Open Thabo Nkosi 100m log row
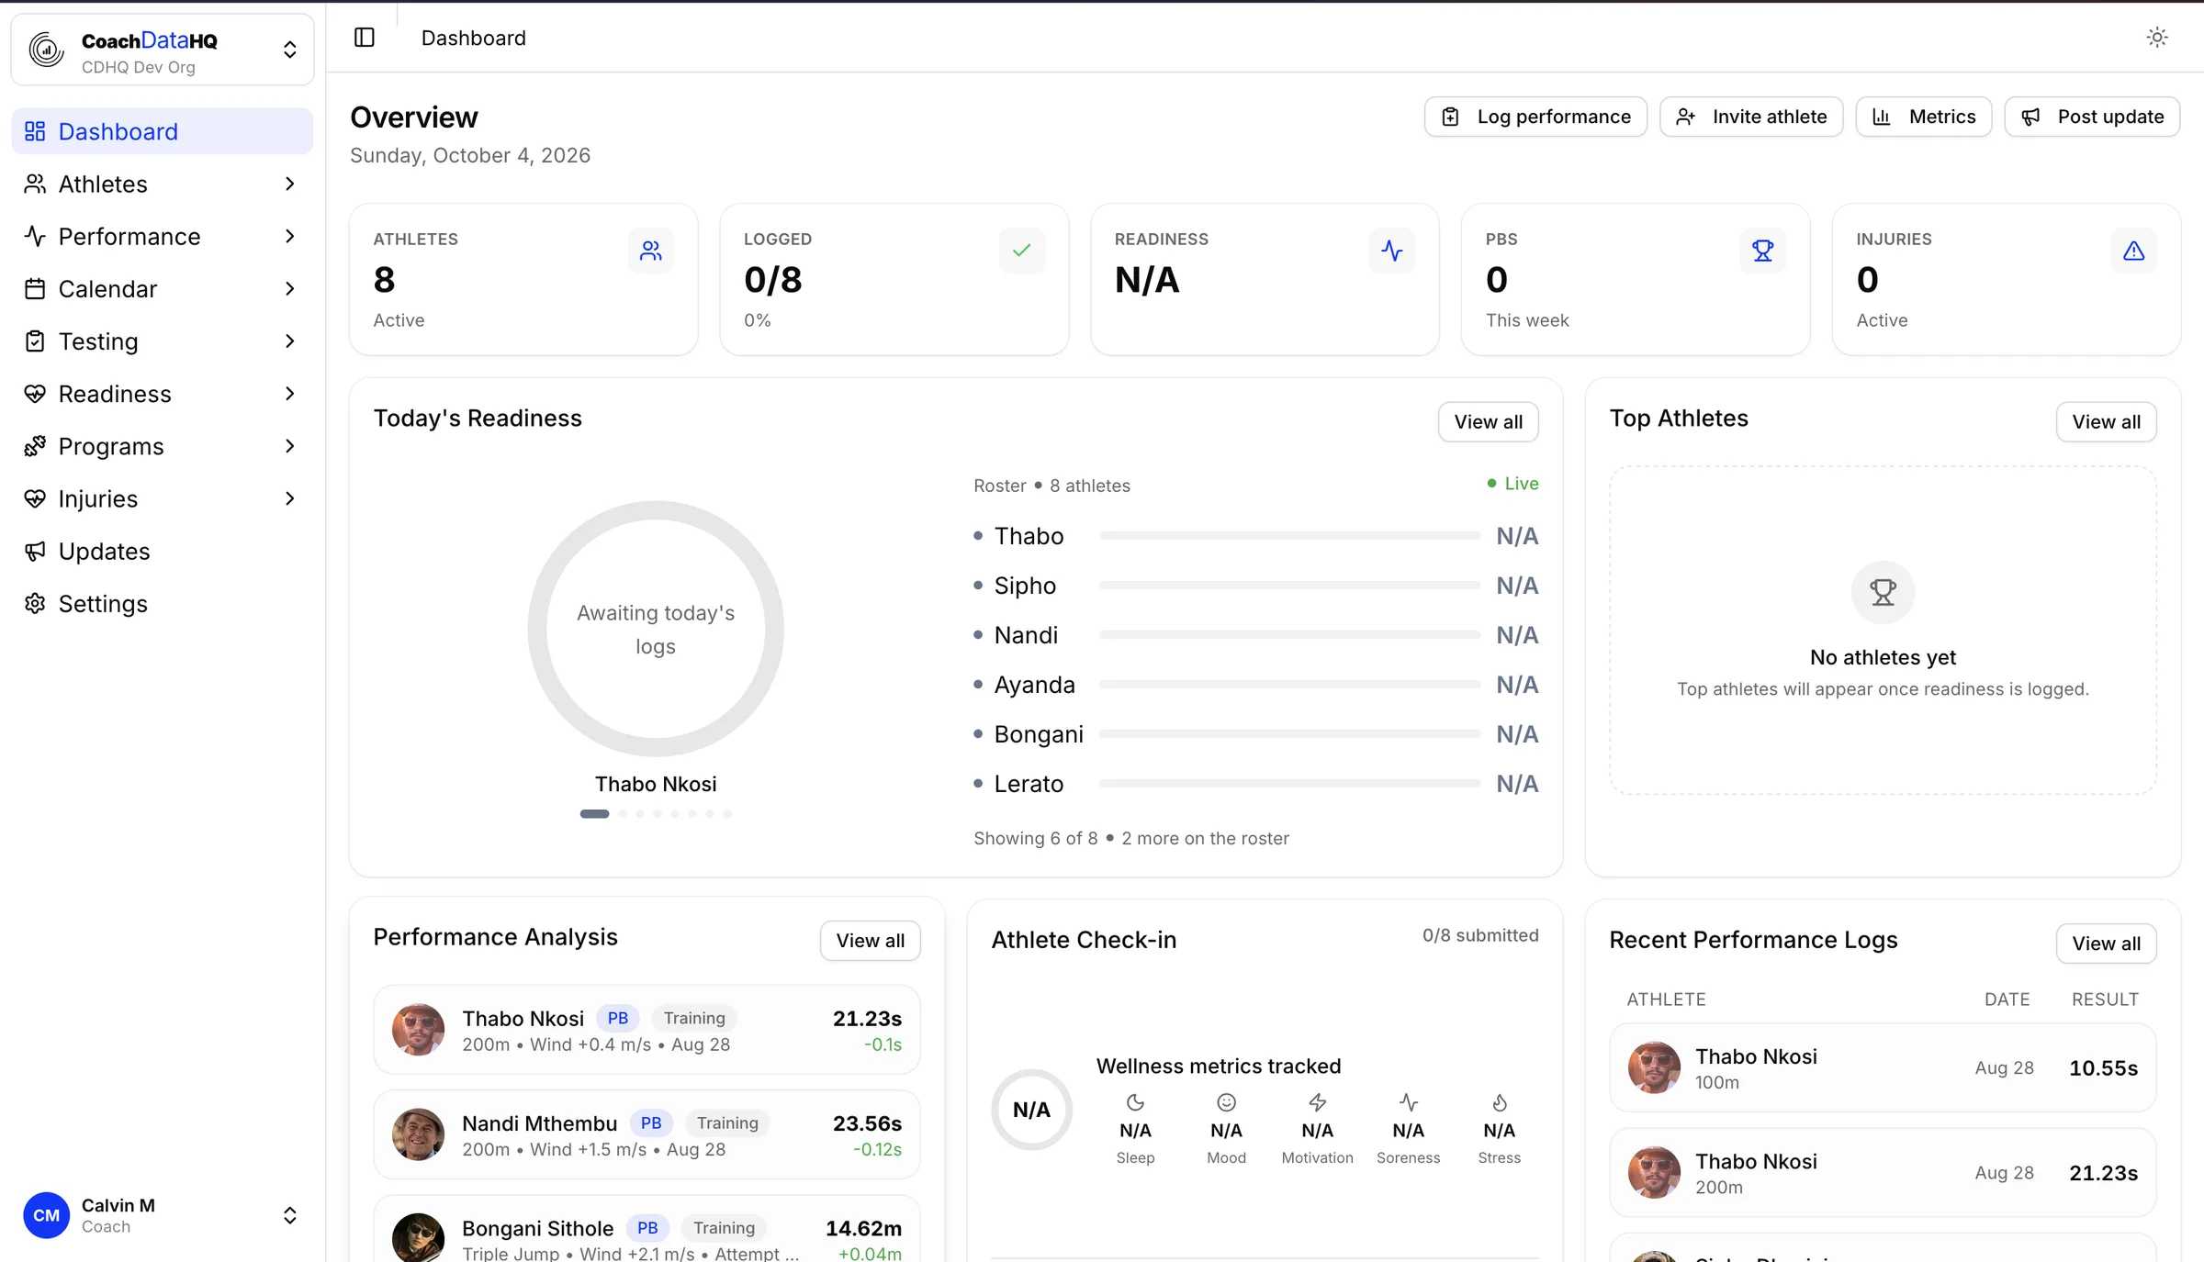Screen dimensions: 2204x1262 click(1883, 1067)
